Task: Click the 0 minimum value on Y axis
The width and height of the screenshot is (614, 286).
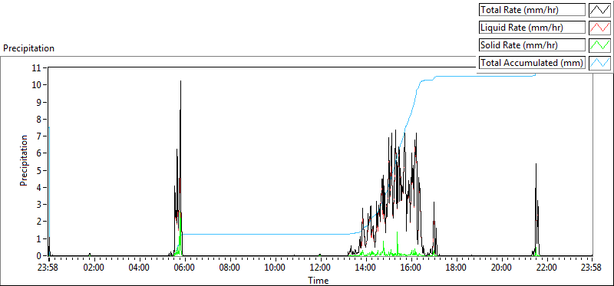Action: (x=39, y=256)
